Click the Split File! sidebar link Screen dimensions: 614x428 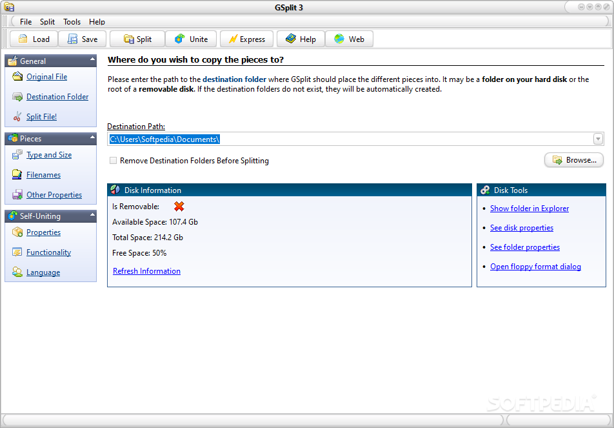coord(41,117)
